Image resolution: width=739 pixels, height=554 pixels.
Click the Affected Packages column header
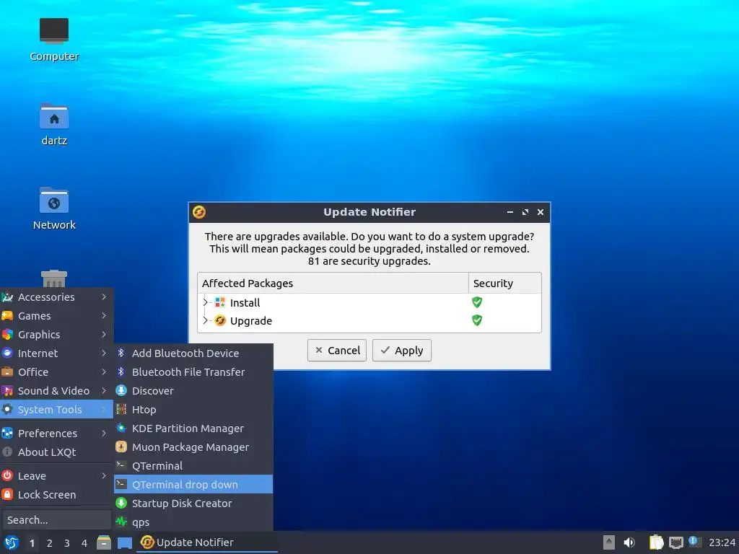333,283
